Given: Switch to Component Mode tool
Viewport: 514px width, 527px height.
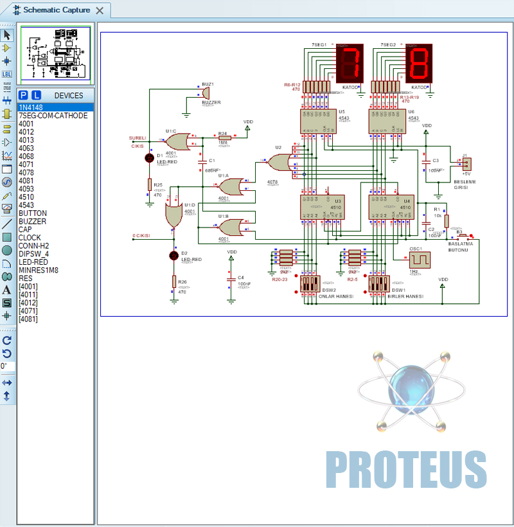Looking at the screenshot, I should click(x=7, y=48).
